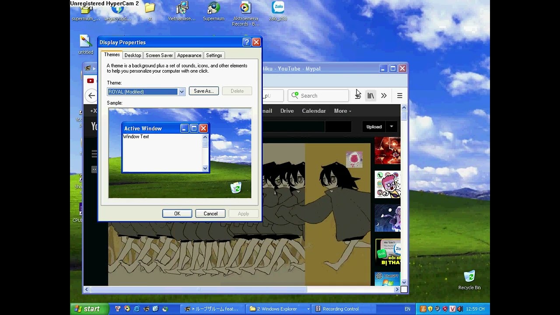Click the Mypal vertical scrollbar up arrow
The height and width of the screenshot is (315, 560).
(404, 108)
